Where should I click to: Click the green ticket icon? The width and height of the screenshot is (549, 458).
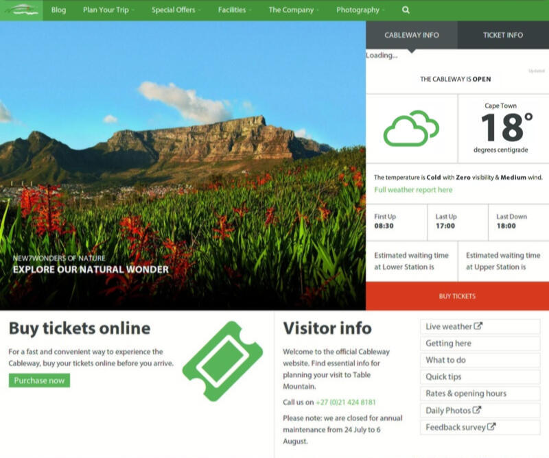pyautogui.click(x=222, y=361)
